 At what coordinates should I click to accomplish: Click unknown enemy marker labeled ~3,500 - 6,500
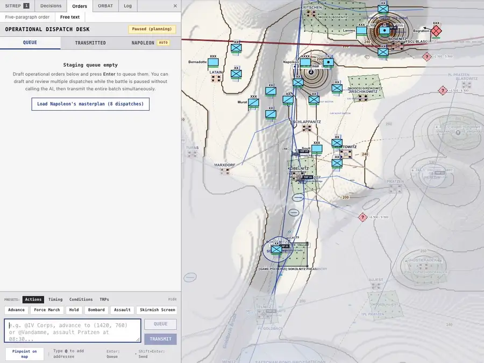coord(443,90)
